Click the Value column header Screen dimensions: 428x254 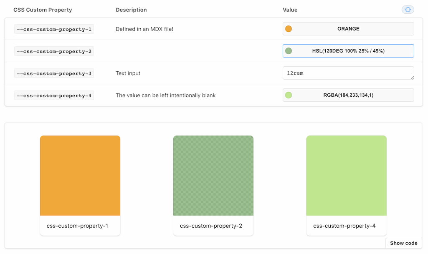click(290, 10)
